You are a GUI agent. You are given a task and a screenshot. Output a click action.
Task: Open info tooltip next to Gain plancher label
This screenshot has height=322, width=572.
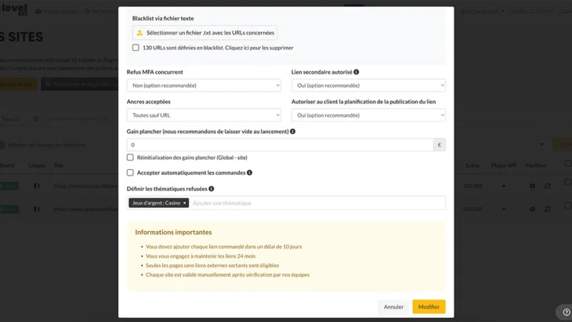(x=292, y=132)
